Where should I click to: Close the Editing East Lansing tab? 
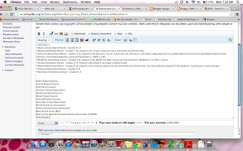[x=119, y=9]
